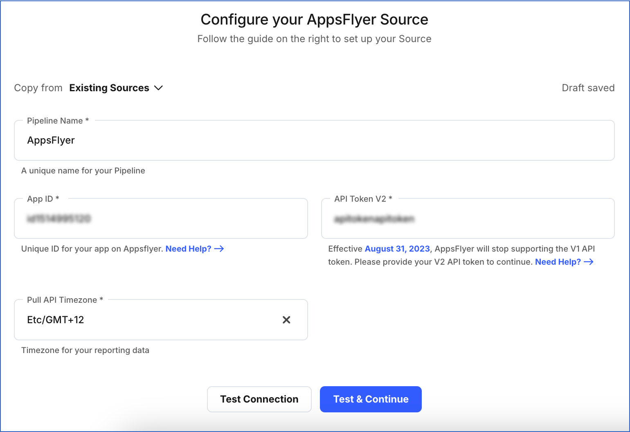
Task: Click the Copy from label
Action: (38, 88)
